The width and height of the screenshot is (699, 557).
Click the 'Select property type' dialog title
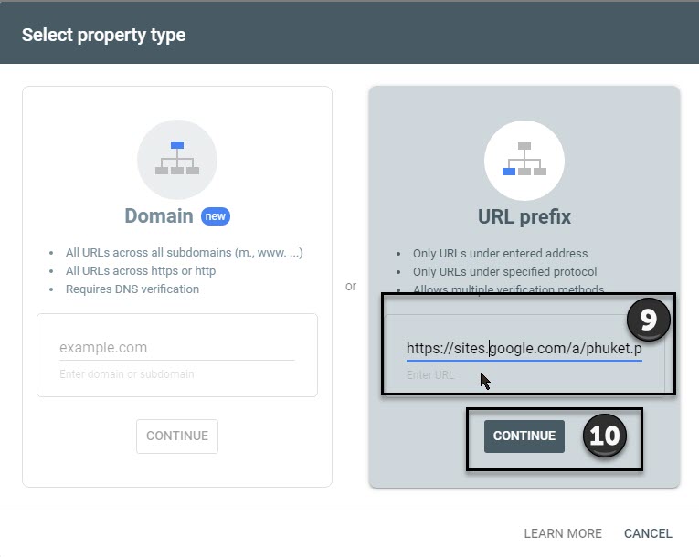click(104, 35)
